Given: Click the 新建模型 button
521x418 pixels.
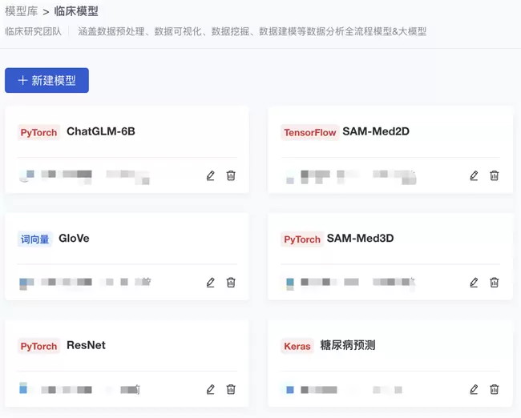Looking at the screenshot, I should click(46, 80).
